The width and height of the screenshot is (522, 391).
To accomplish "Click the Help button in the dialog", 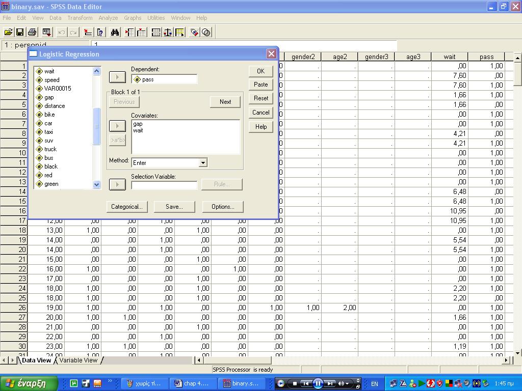I will click(260, 127).
